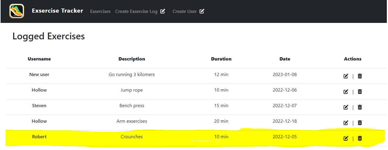388x150 pixels.
Task: Edit the New user running exercise
Action: point(346,76)
